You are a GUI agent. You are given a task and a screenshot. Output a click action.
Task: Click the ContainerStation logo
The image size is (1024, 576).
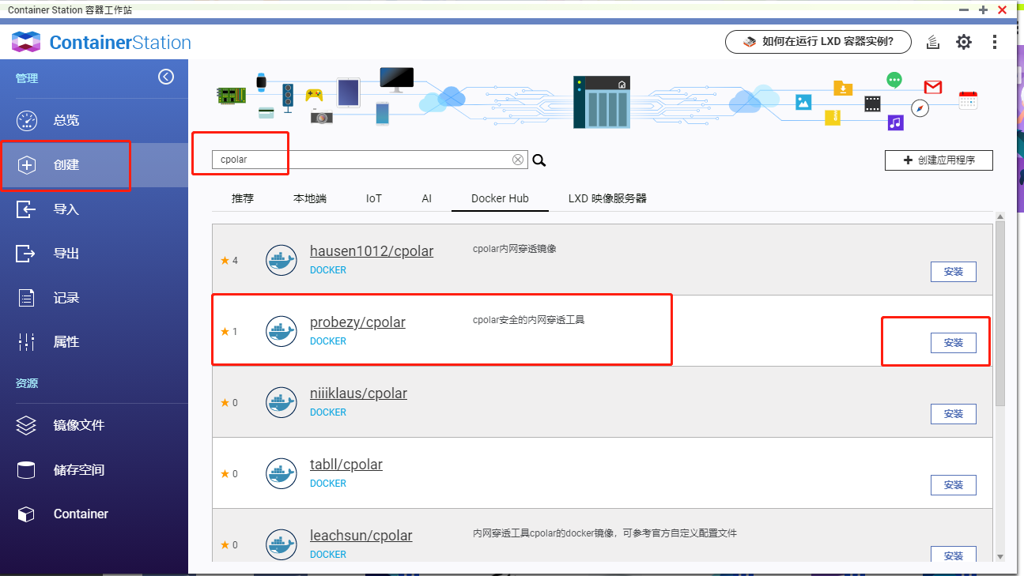click(x=101, y=42)
